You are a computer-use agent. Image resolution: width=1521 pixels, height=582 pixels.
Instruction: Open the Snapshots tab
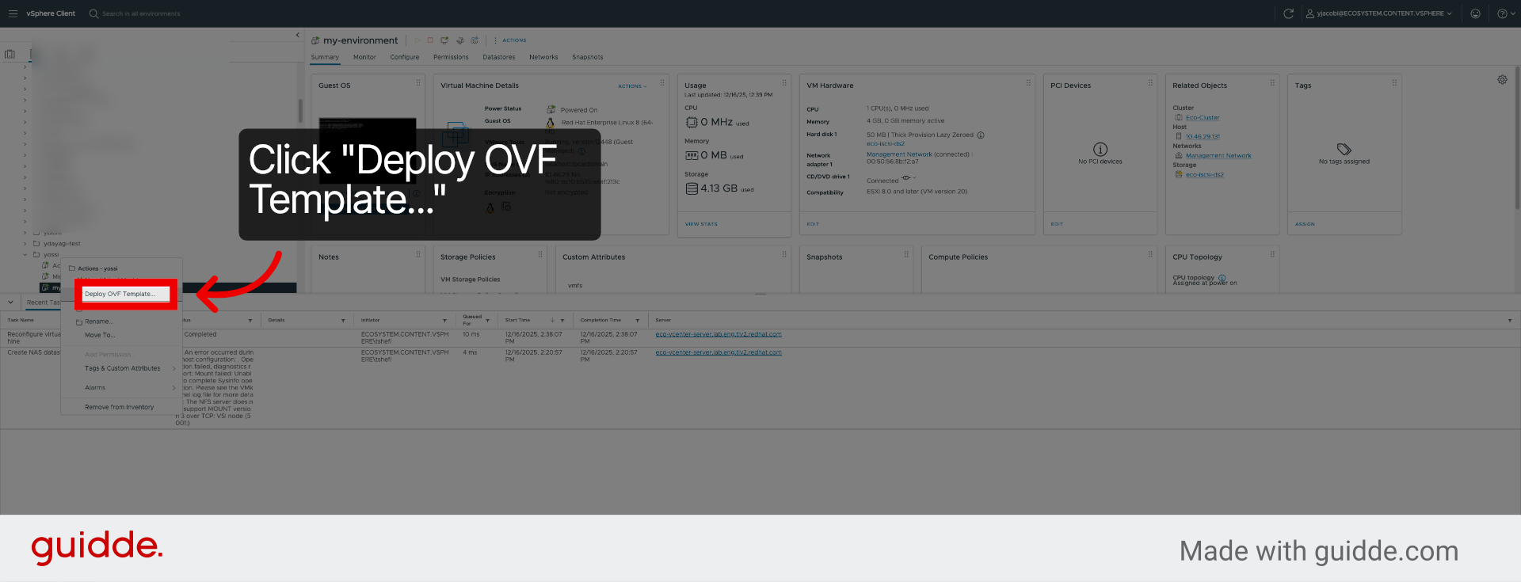pos(588,57)
